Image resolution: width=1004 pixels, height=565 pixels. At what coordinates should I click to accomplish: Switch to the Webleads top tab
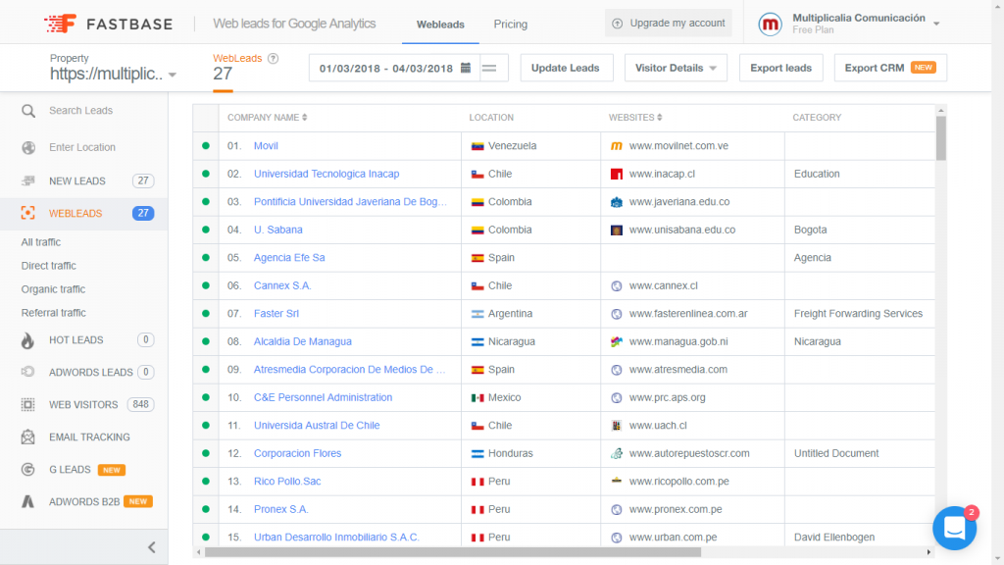pyautogui.click(x=440, y=25)
